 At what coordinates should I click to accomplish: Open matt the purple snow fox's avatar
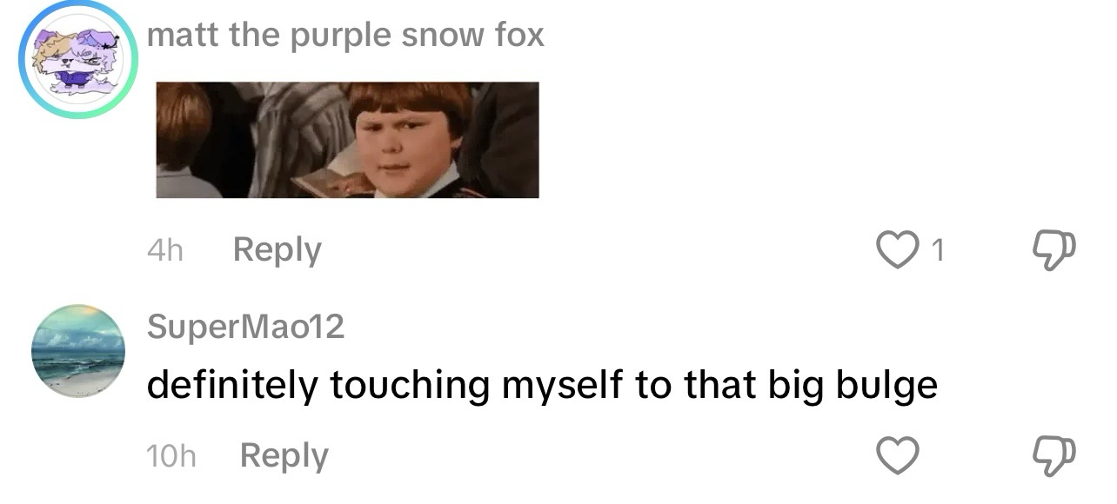[x=78, y=60]
